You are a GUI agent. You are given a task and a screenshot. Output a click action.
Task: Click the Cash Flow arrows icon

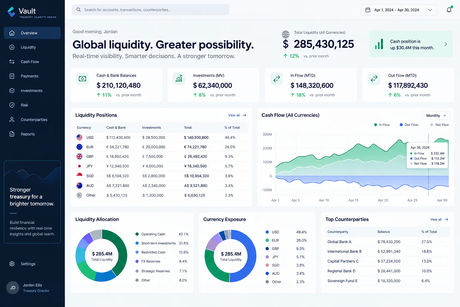pyautogui.click(x=12, y=62)
